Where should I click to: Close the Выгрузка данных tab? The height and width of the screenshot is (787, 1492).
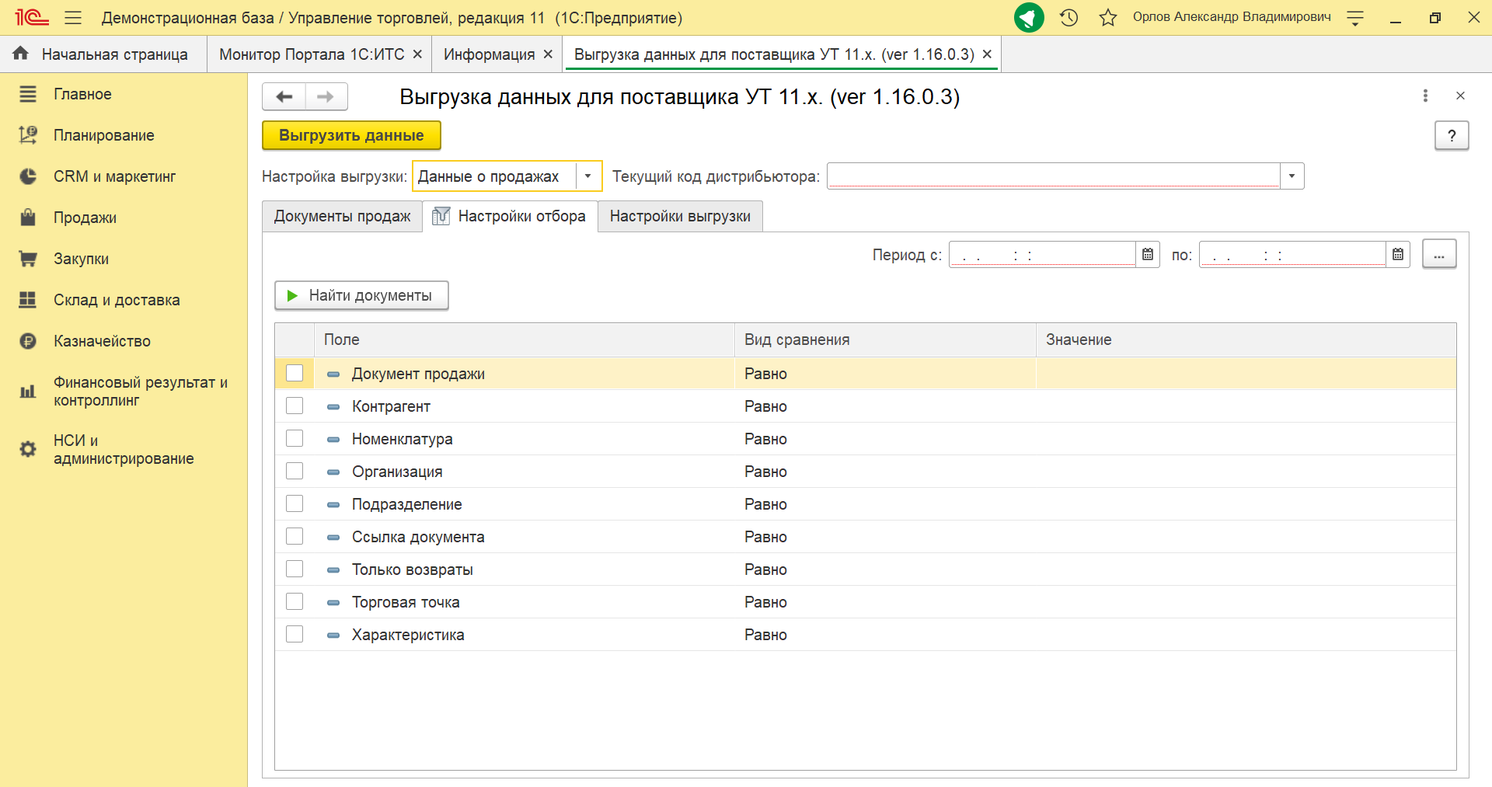987,54
